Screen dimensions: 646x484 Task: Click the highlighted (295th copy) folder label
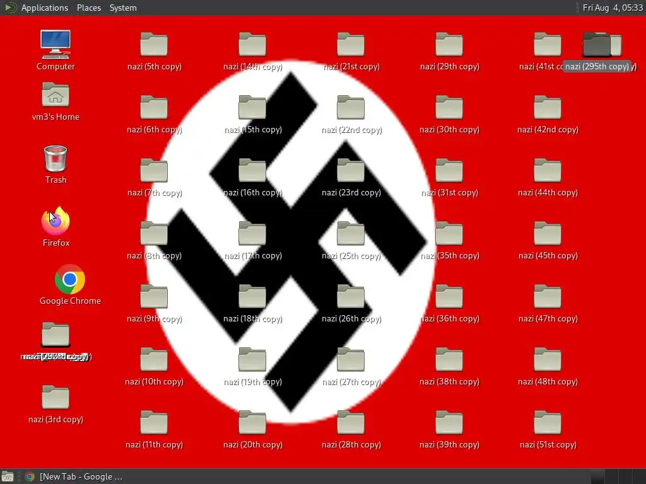(x=597, y=66)
